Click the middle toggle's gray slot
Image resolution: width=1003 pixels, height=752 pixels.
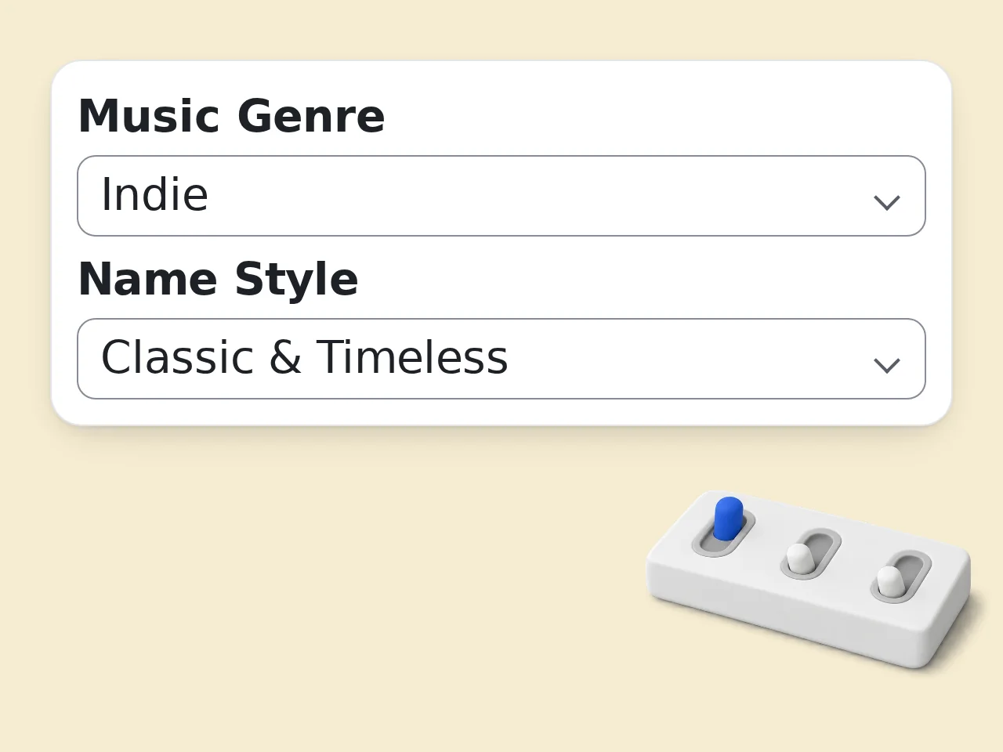(811, 554)
